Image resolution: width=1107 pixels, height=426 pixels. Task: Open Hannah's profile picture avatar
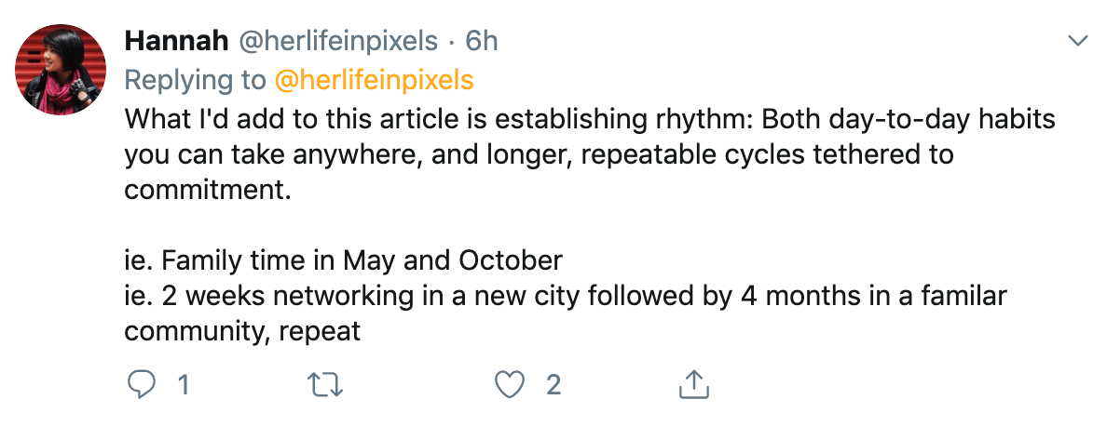point(61,69)
